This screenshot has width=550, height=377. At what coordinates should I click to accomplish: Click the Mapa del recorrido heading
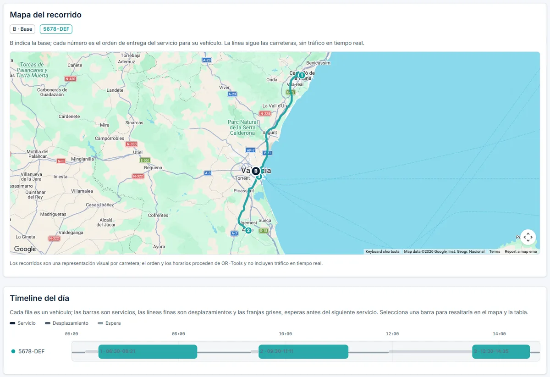tap(46, 15)
